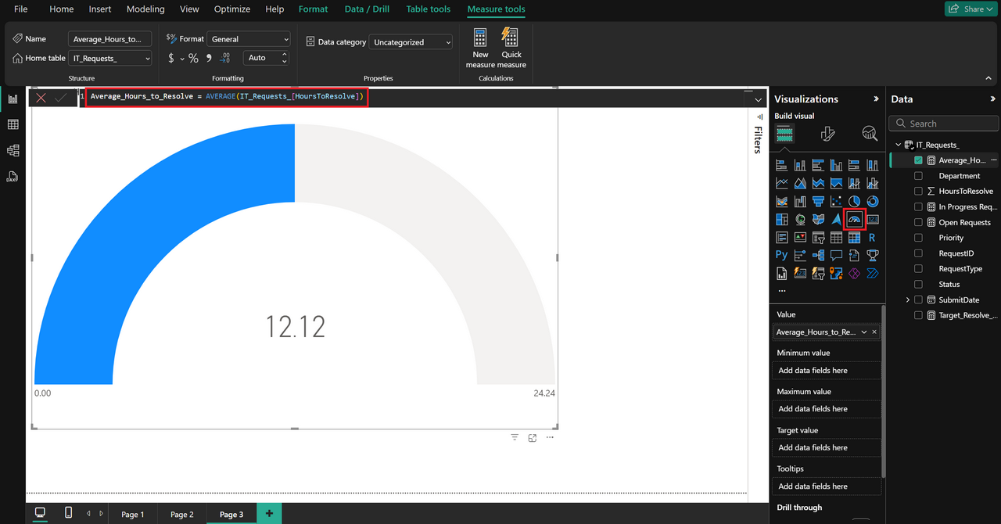This screenshot has height=524, width=1001.
Task: Pick the R script visual icon
Action: (873, 238)
